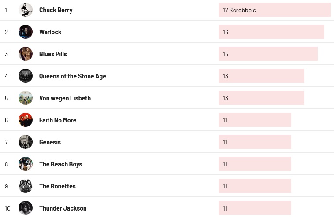This screenshot has width=334, height=218.
Task: Click Queens of the Stone Age avatar
Action: tap(26, 76)
